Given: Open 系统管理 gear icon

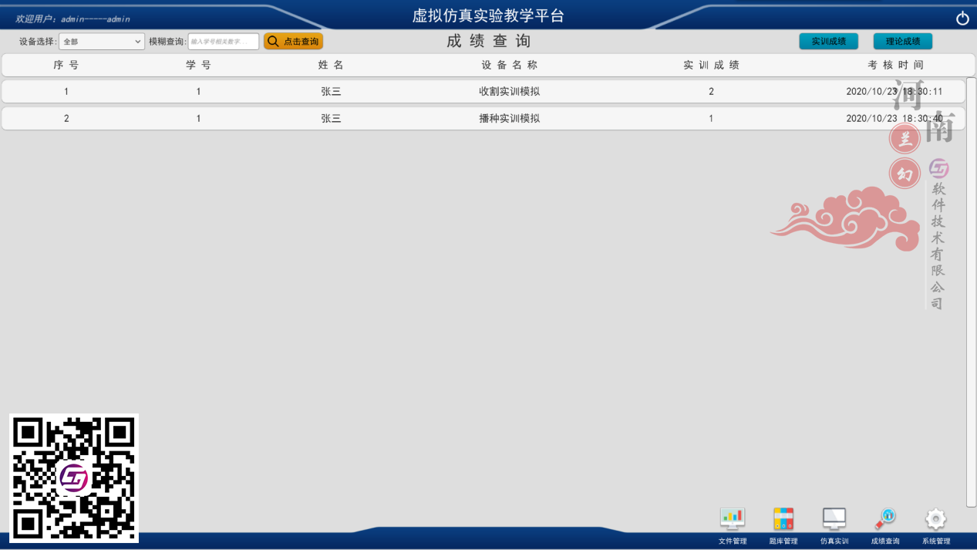Looking at the screenshot, I should point(935,518).
